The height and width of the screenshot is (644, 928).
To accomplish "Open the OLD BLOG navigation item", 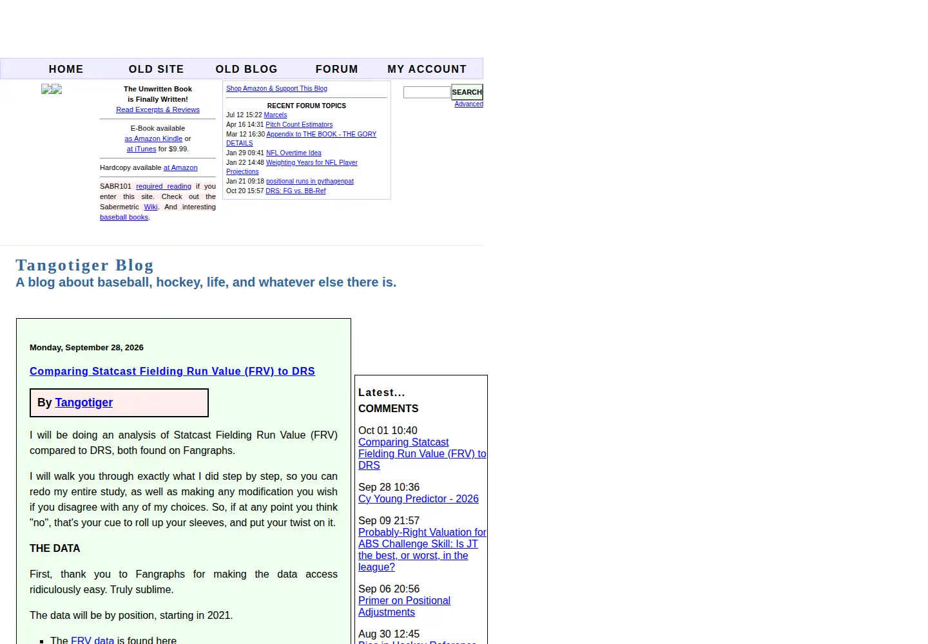I will tap(246, 69).
